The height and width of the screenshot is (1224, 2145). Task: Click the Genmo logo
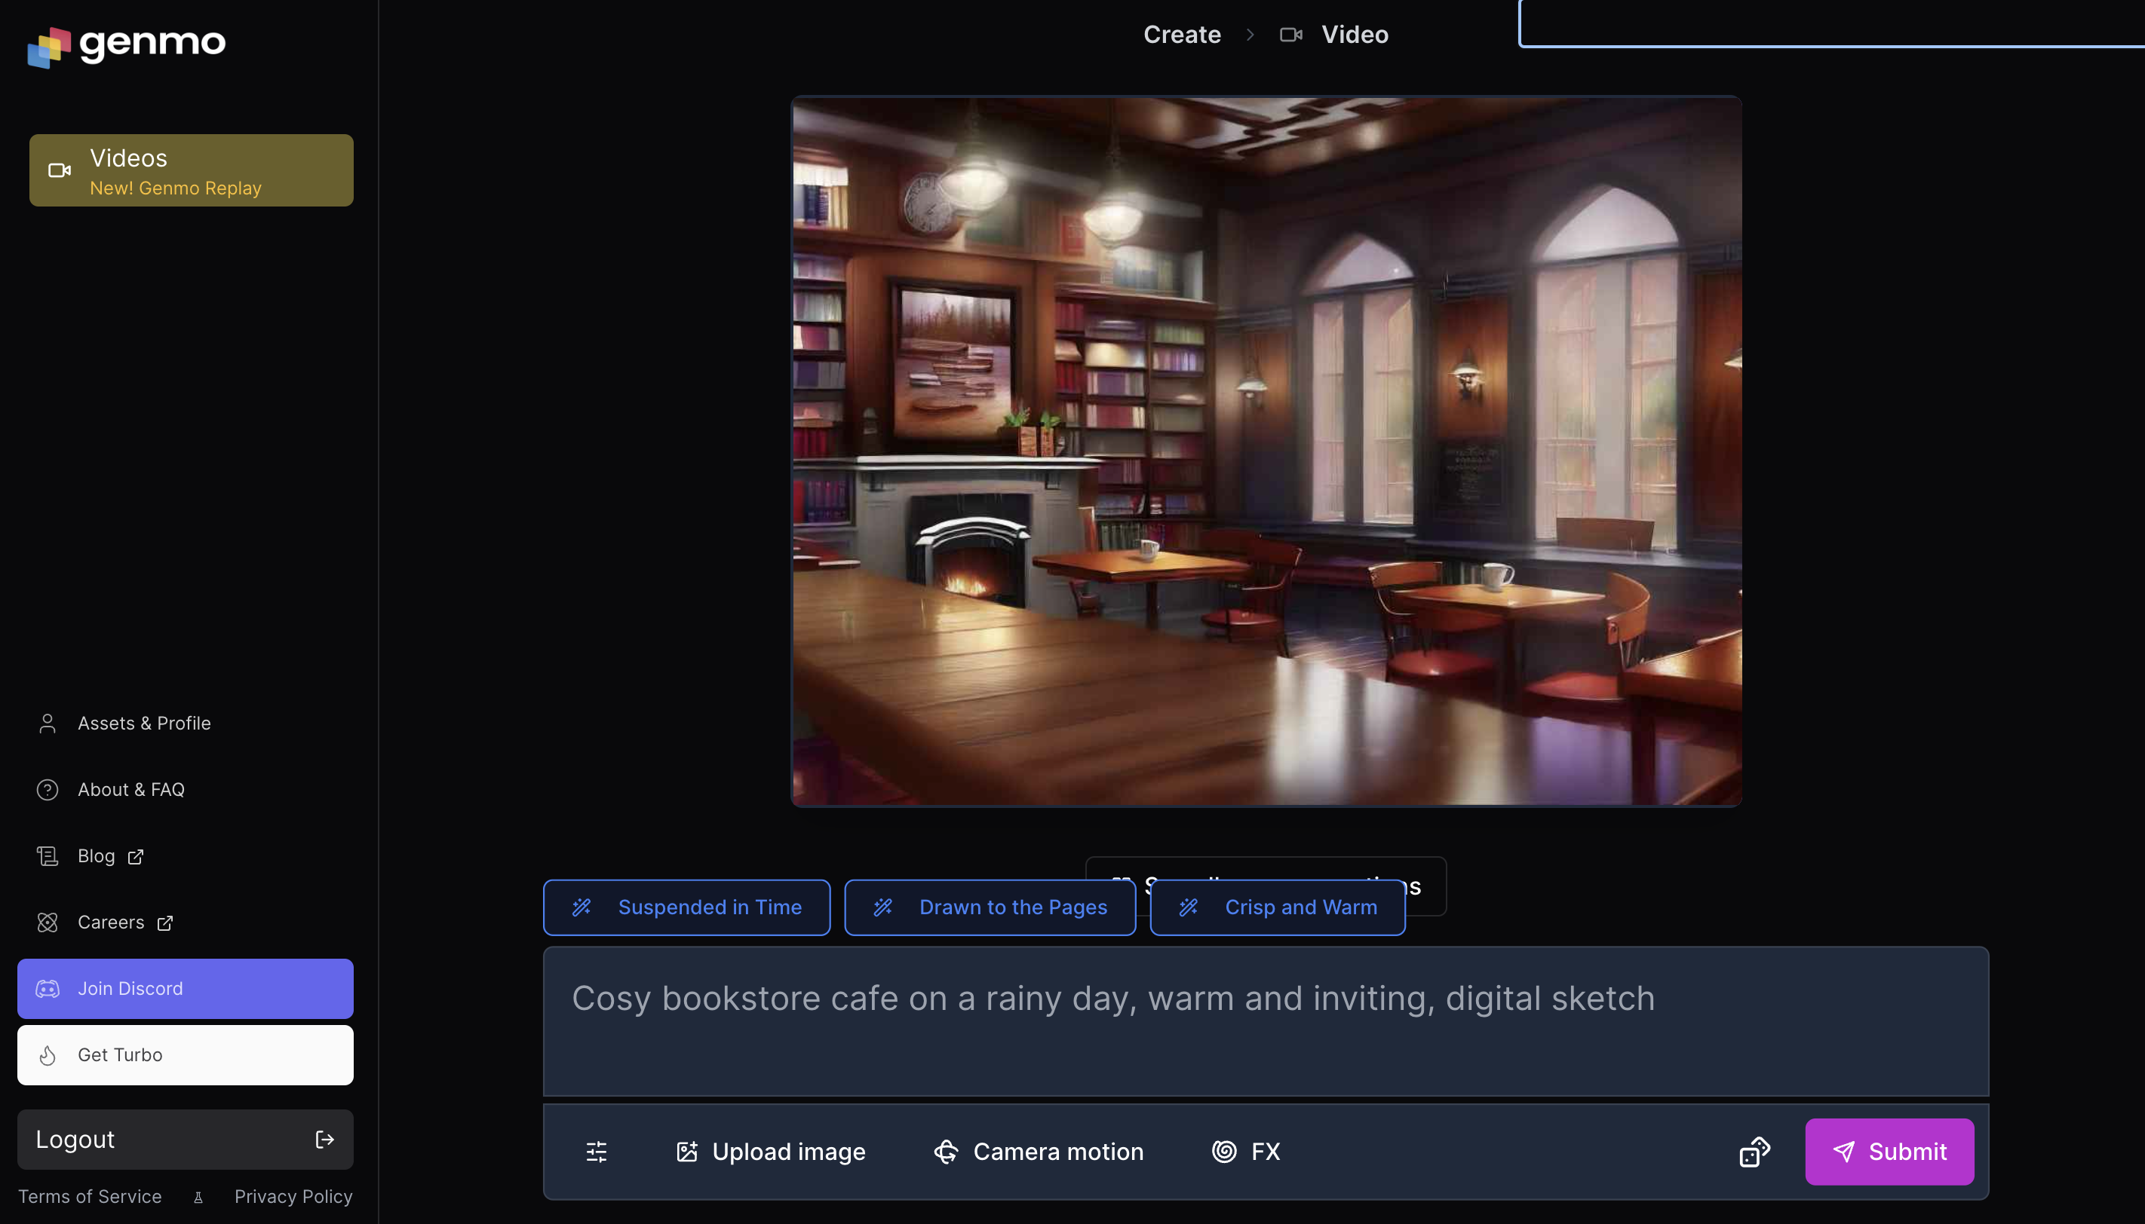click(x=126, y=44)
